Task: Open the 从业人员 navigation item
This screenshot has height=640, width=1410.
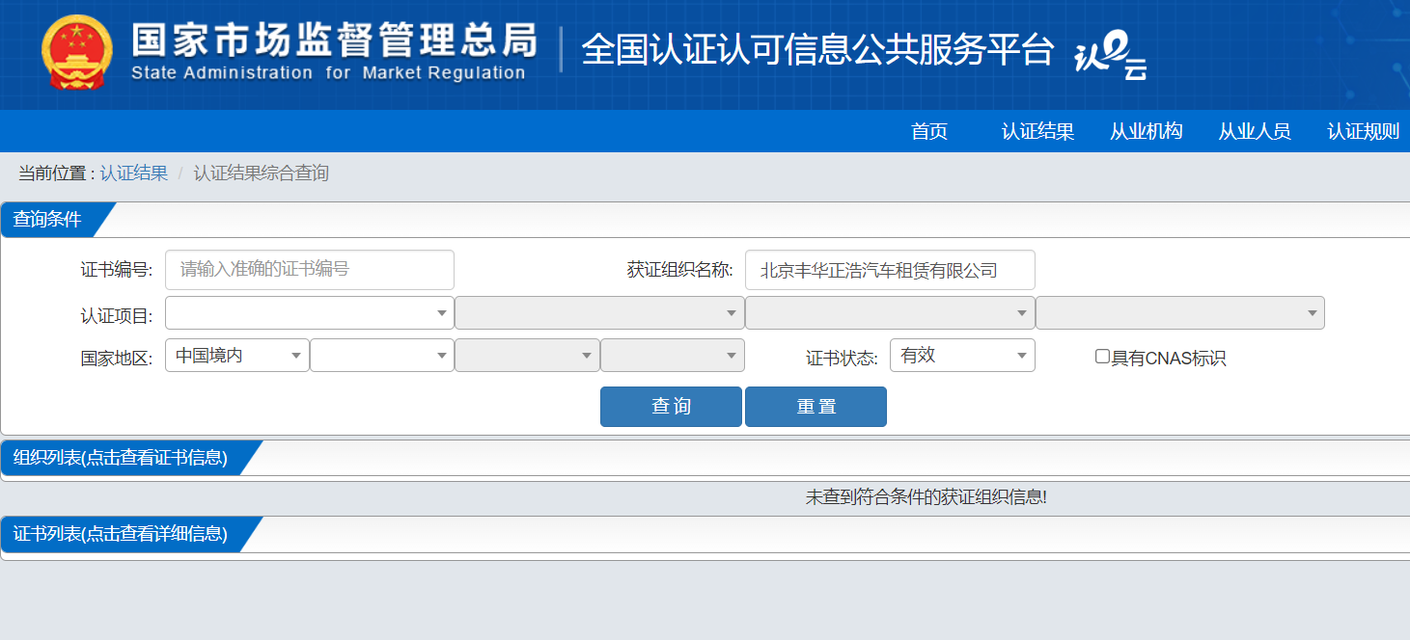Action: click(1254, 131)
